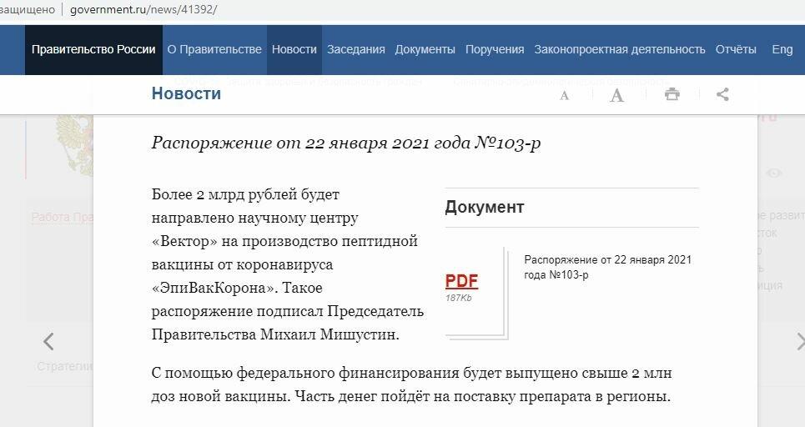805x427 pixels.
Task: Click the paragraph mentioning «ЭпиВакКорона»
Action: 288,264
